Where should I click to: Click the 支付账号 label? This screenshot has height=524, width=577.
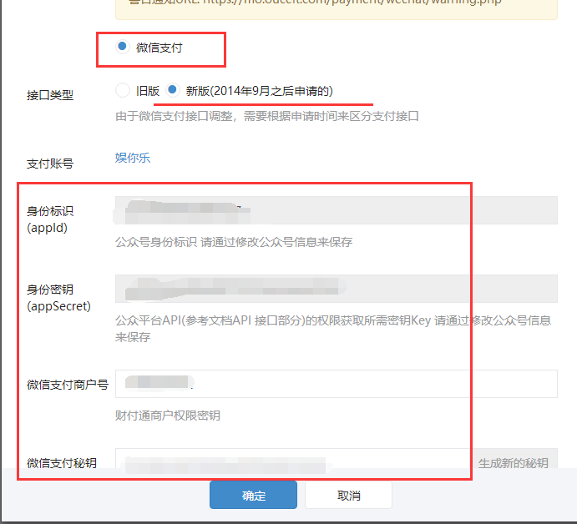[50, 164]
